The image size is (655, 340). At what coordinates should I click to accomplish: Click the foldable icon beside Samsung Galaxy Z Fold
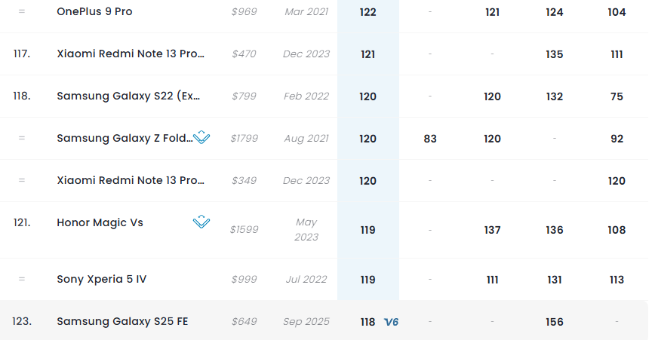[201, 138]
